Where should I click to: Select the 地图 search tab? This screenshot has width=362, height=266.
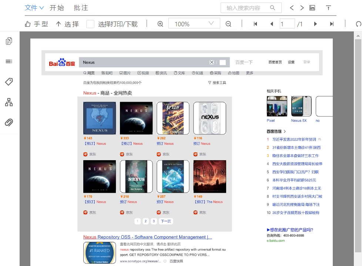pyautogui.click(x=234, y=73)
